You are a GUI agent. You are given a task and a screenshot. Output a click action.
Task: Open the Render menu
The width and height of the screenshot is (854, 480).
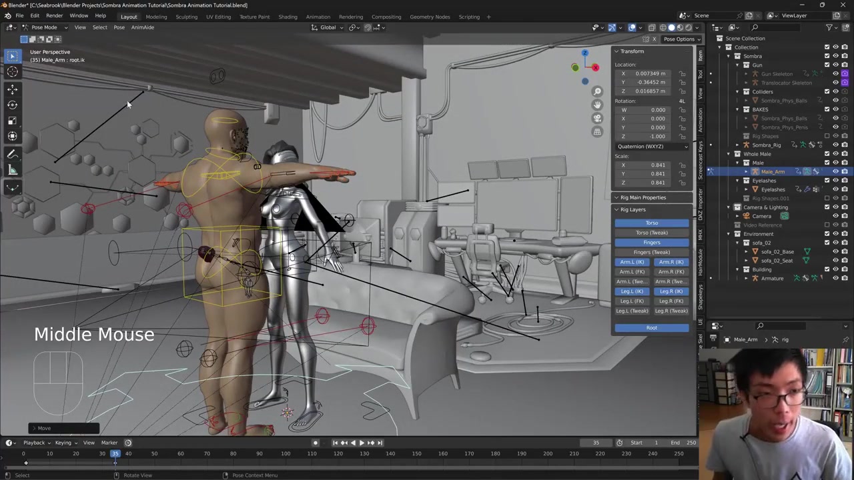click(54, 16)
